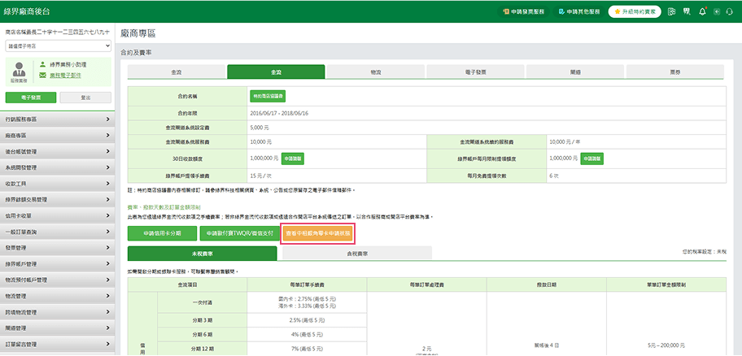Click the 業務電子郵件 link

tap(68, 75)
